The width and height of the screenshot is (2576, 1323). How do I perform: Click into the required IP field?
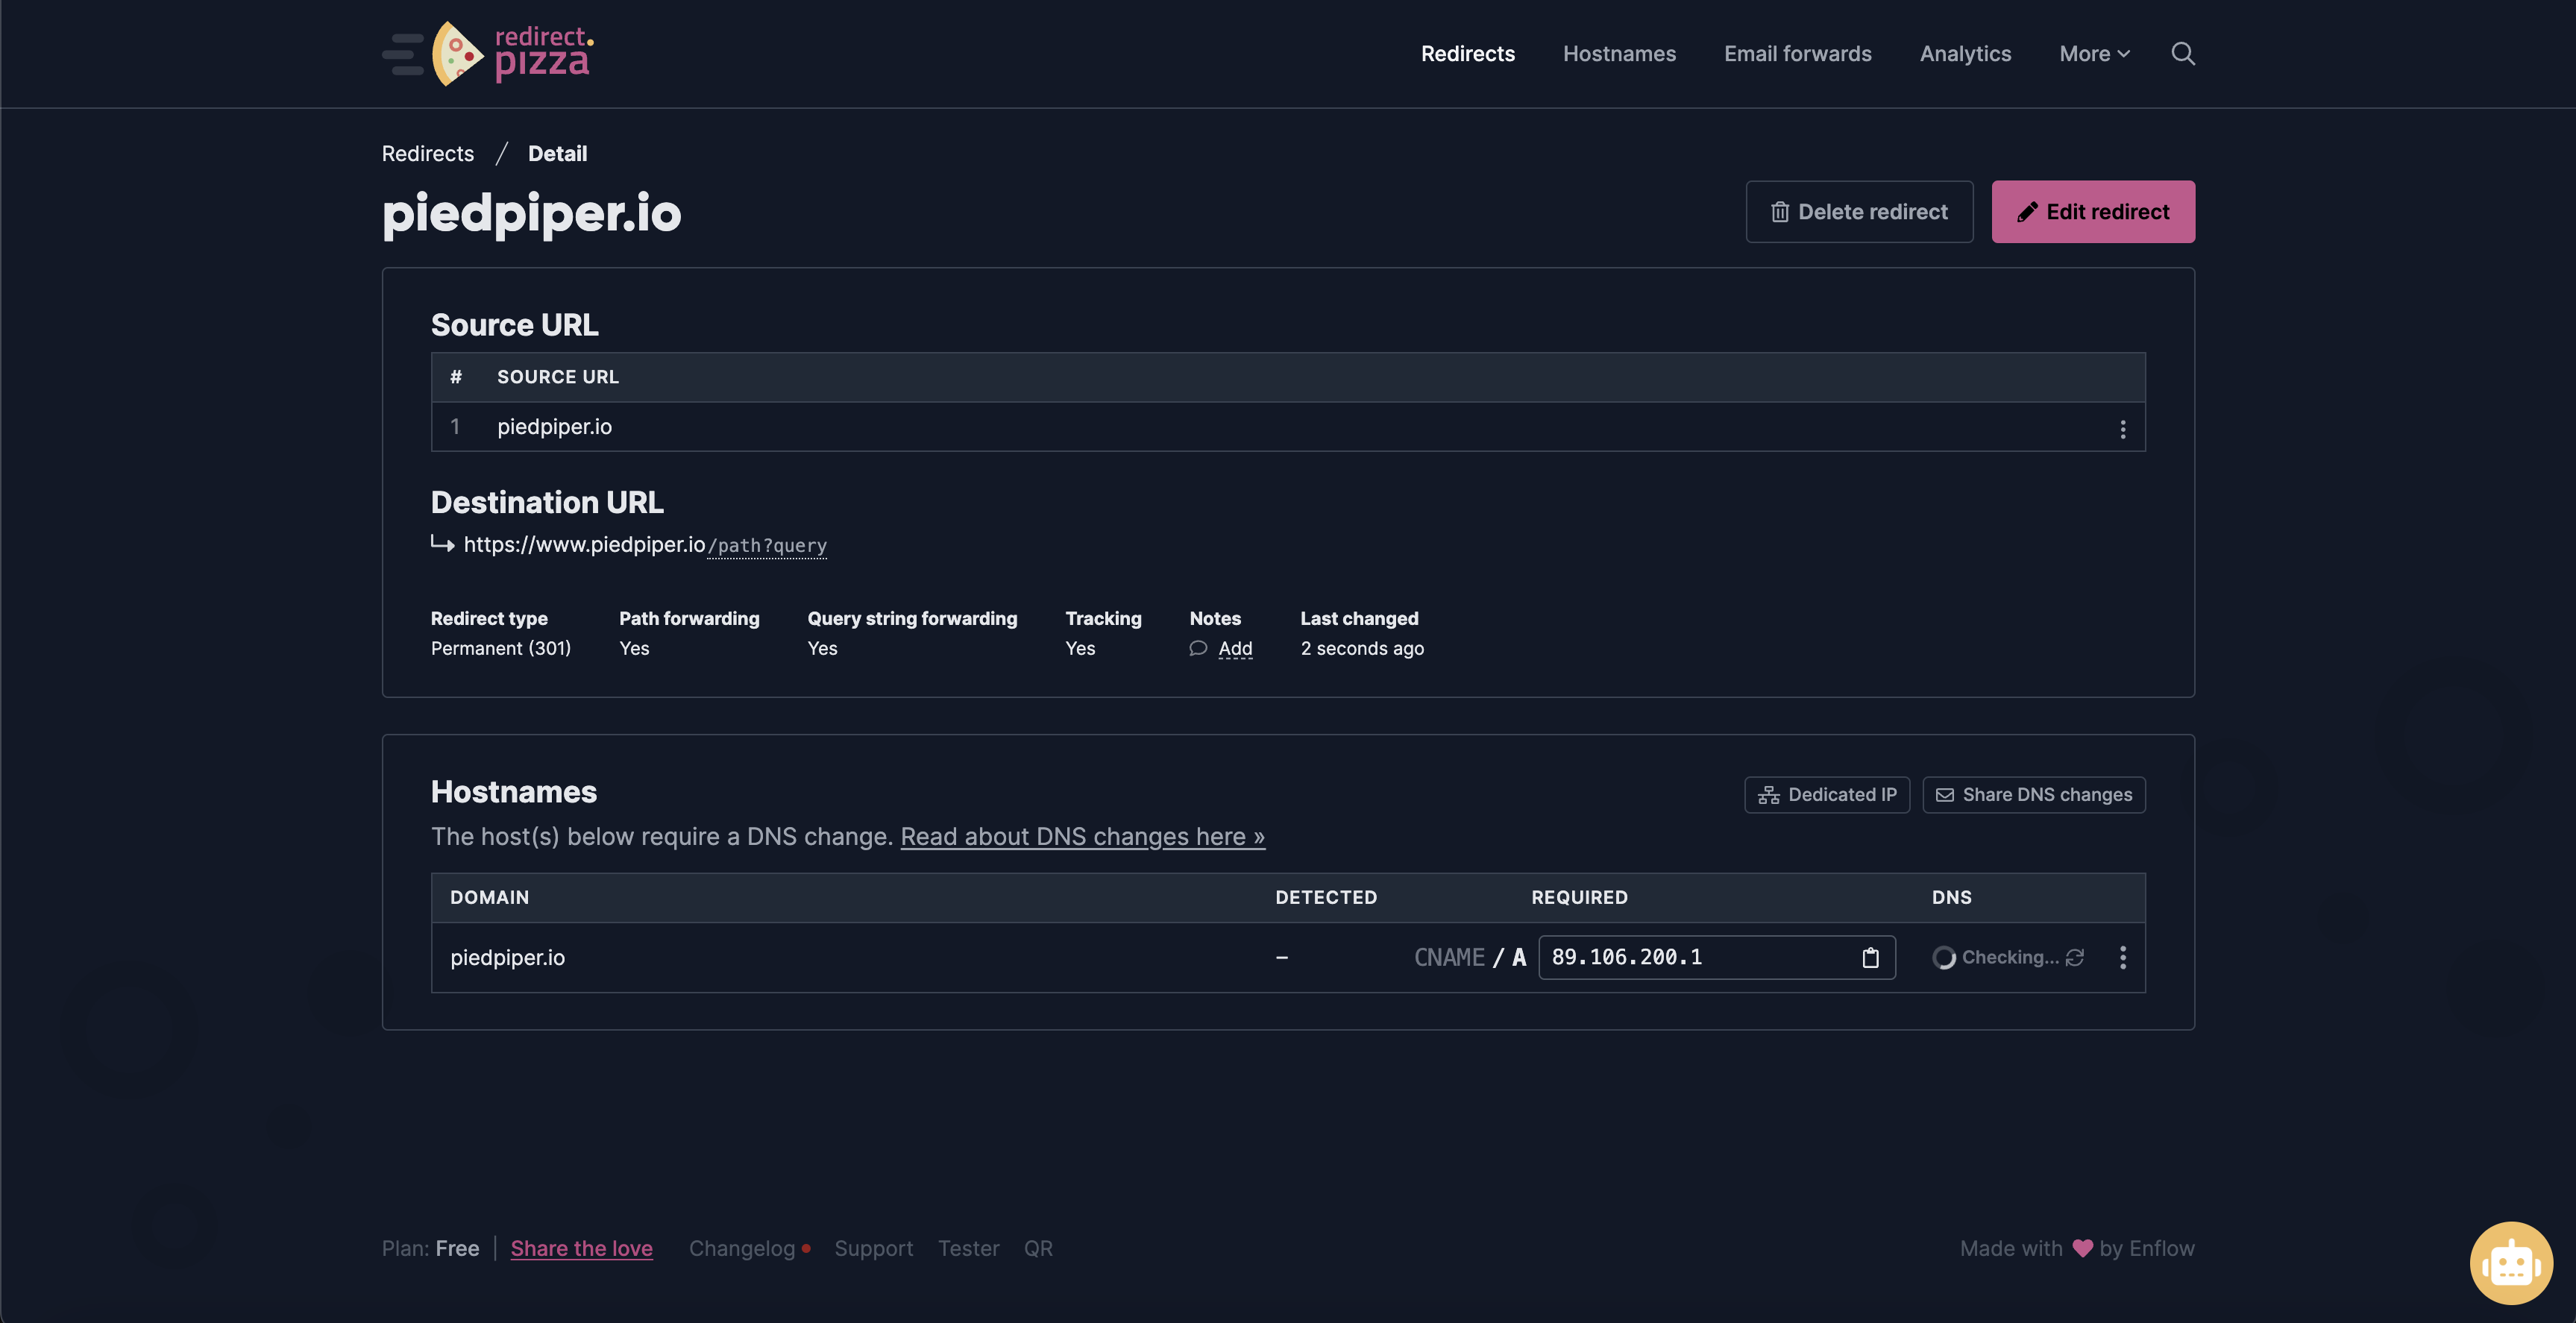(x=1690, y=958)
